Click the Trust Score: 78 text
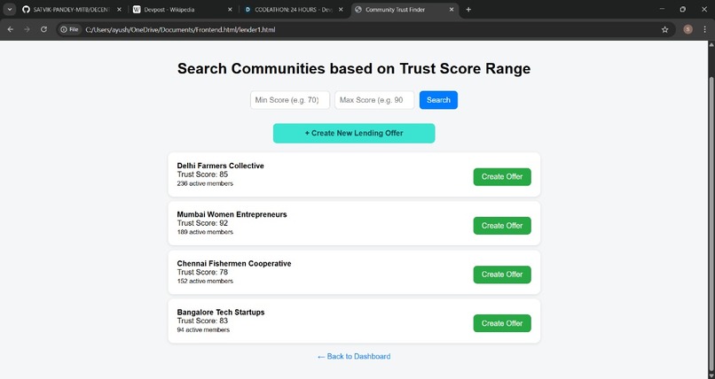The width and height of the screenshot is (715, 379). 202,272
